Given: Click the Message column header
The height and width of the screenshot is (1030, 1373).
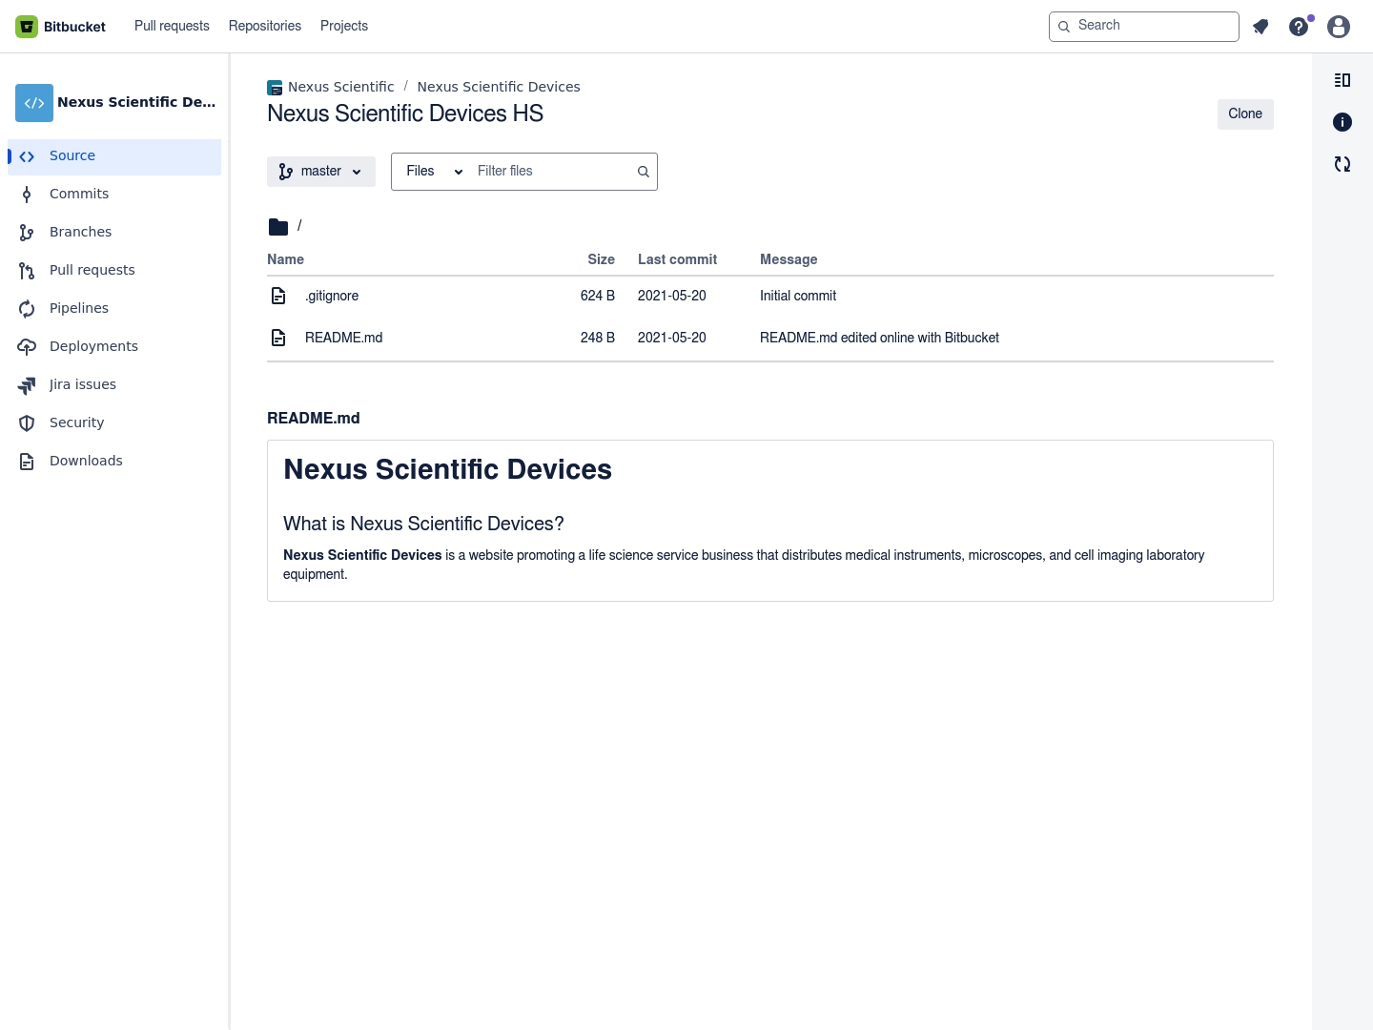Looking at the screenshot, I should [x=789, y=259].
